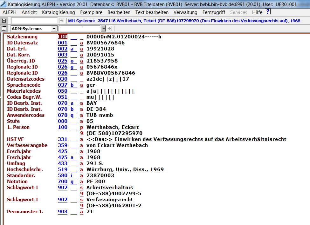Open the Exemplare menu
The width and height of the screenshot is (310, 225).
click(x=91, y=12)
